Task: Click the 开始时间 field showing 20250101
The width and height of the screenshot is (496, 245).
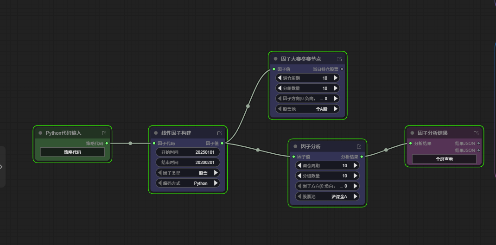Action: coord(188,152)
